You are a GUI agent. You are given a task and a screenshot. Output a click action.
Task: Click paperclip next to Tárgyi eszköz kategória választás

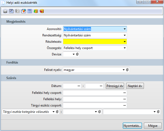(57, 112)
